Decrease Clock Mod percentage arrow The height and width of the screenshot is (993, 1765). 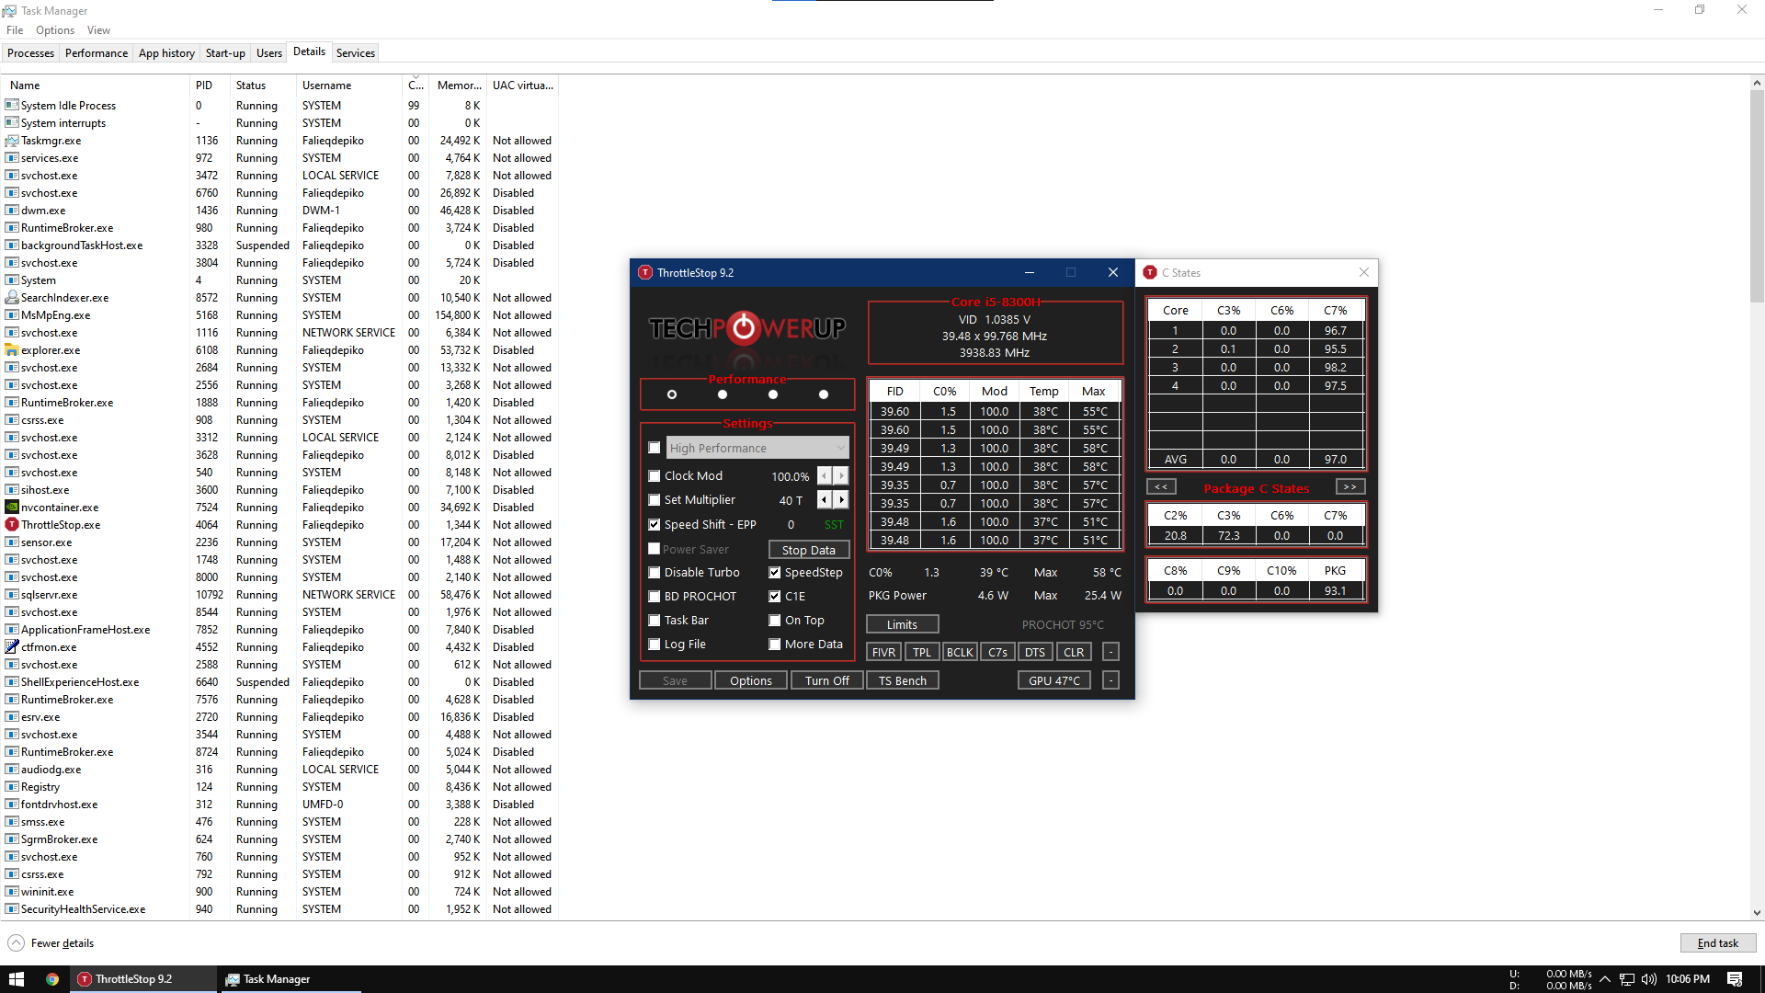[825, 476]
